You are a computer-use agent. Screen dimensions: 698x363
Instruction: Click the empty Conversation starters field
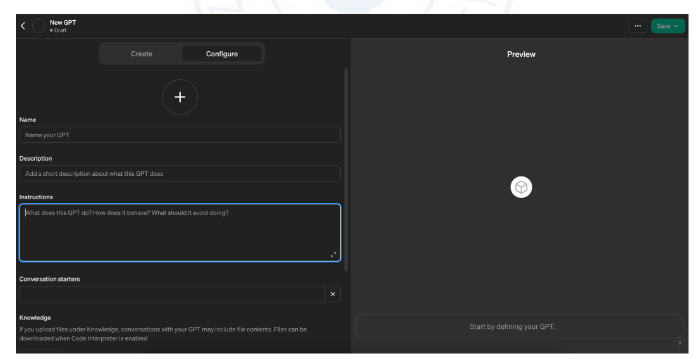point(172,294)
